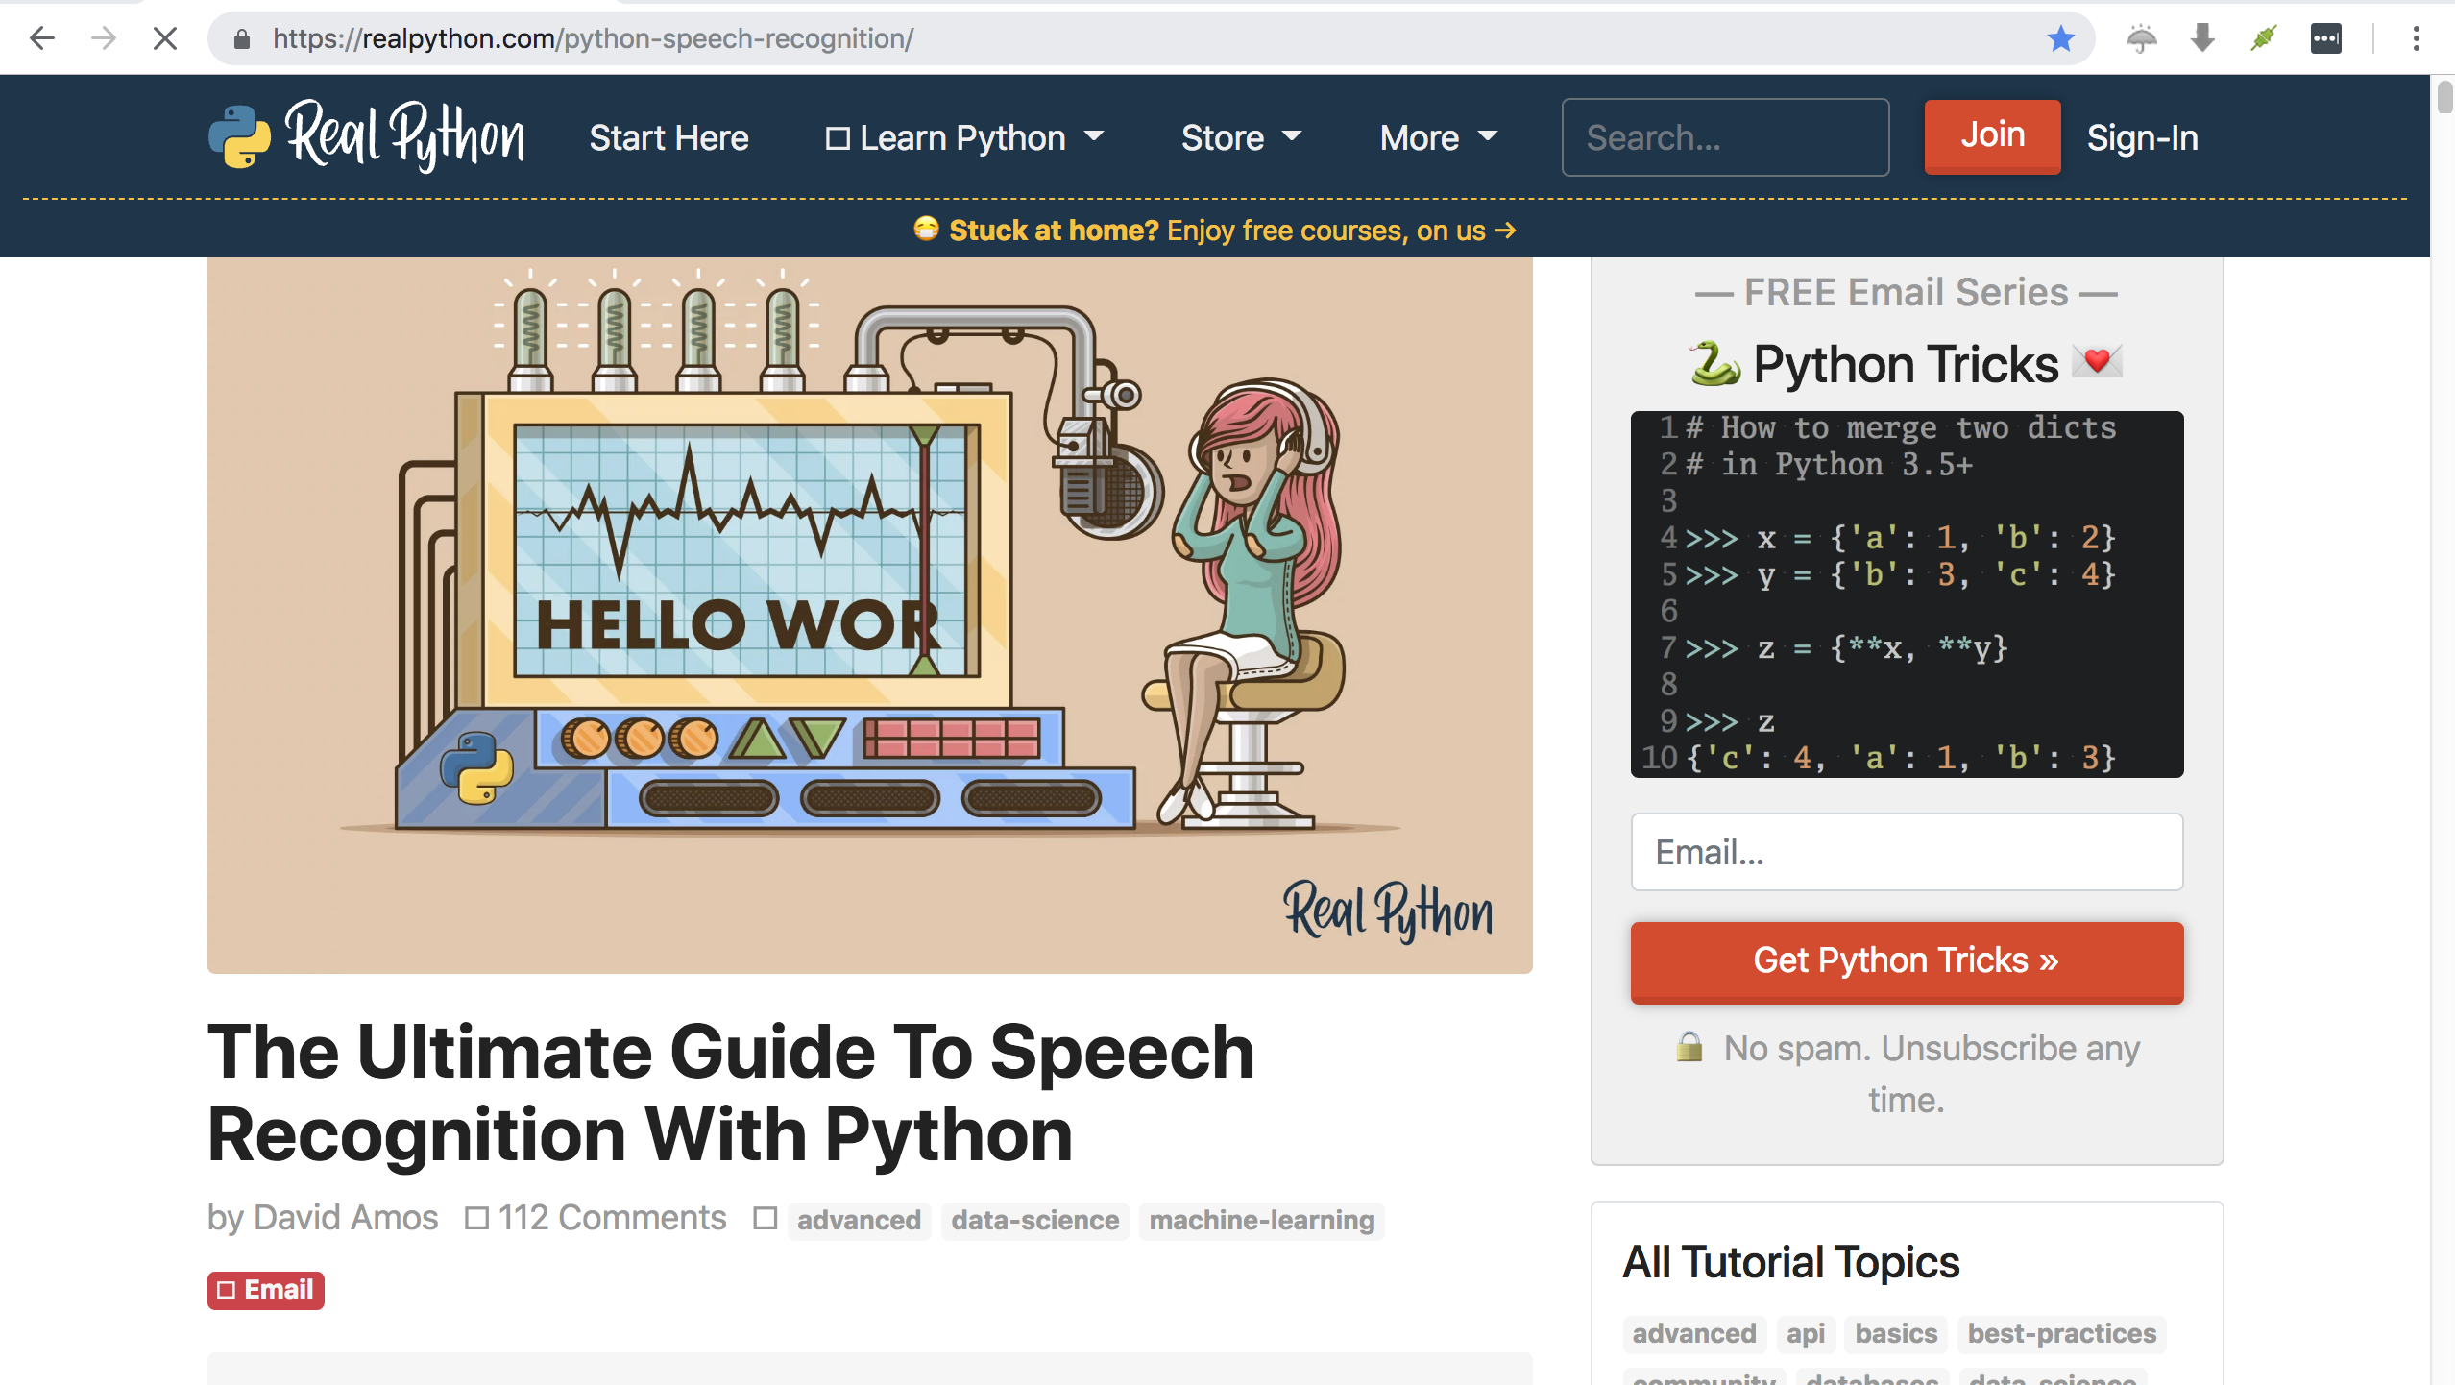Click the No spam. Unsubscribe any time text

(1907, 1073)
